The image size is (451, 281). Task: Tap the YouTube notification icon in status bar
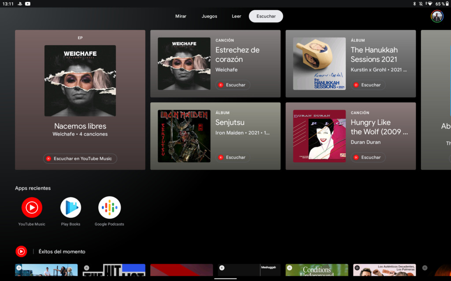pyautogui.click(x=28, y=4)
